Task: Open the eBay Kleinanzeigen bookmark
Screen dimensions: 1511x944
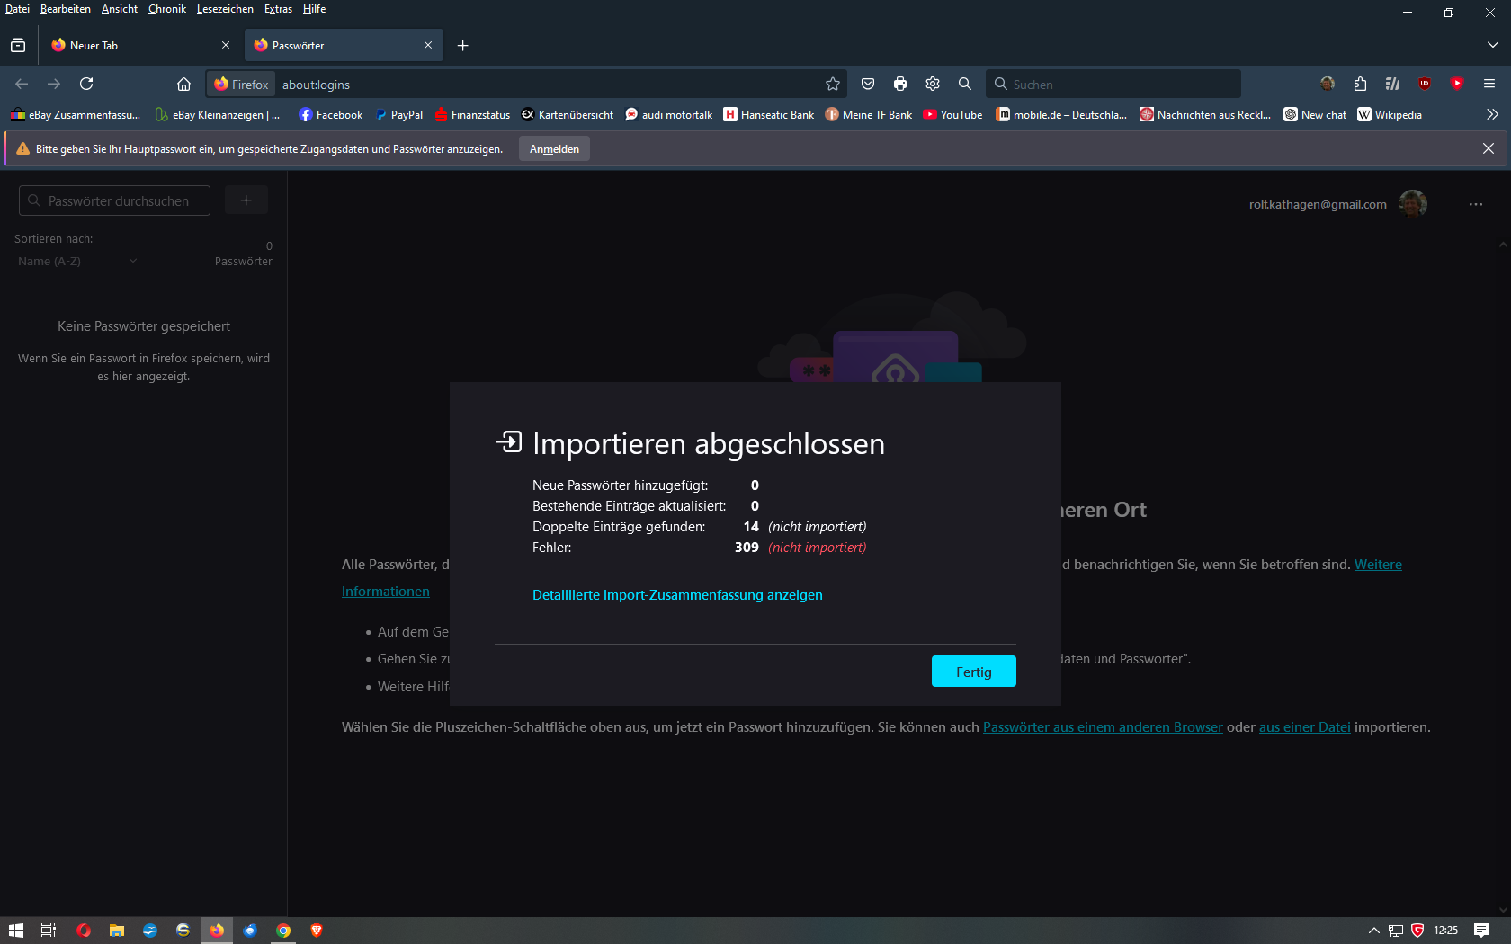Action: coord(218,114)
